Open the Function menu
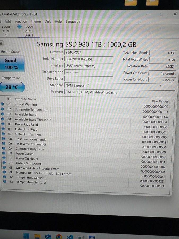The width and height of the screenshot is (179, 239). pos(21,22)
